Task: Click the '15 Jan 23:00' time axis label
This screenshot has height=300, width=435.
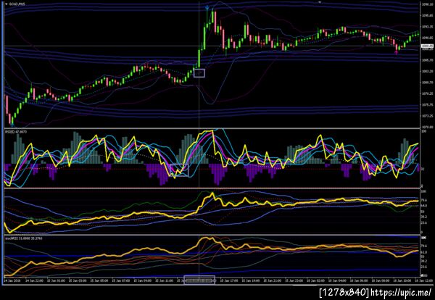Action: (x=294, y=280)
